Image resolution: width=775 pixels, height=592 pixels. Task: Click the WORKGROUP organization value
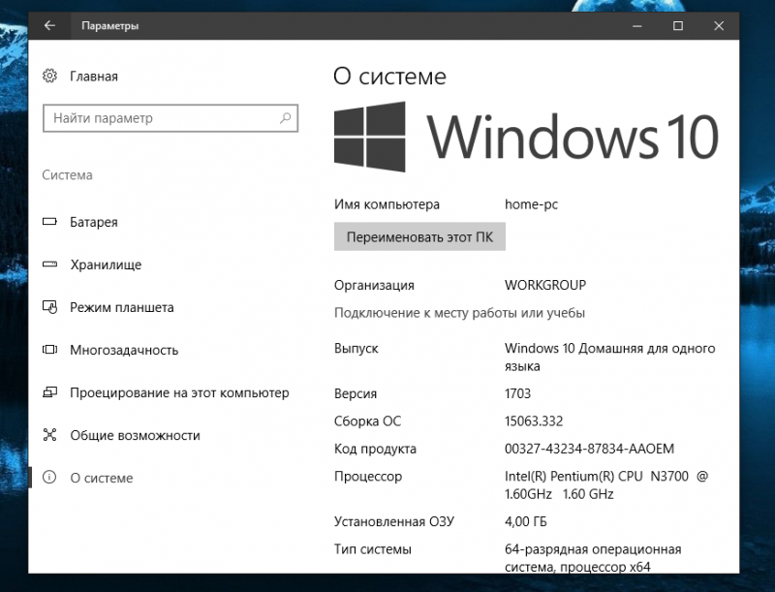click(545, 285)
